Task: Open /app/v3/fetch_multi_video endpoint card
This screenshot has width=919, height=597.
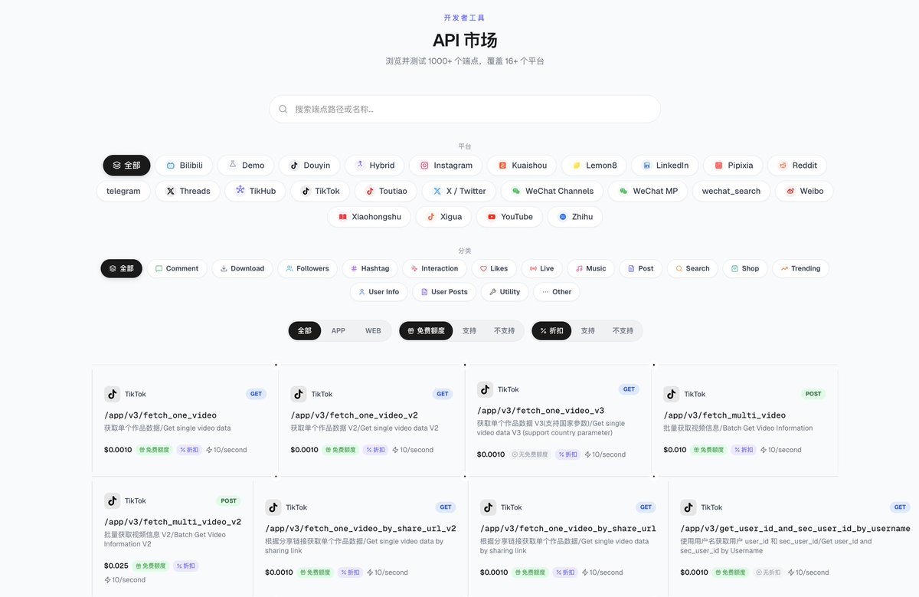Action: click(x=744, y=421)
